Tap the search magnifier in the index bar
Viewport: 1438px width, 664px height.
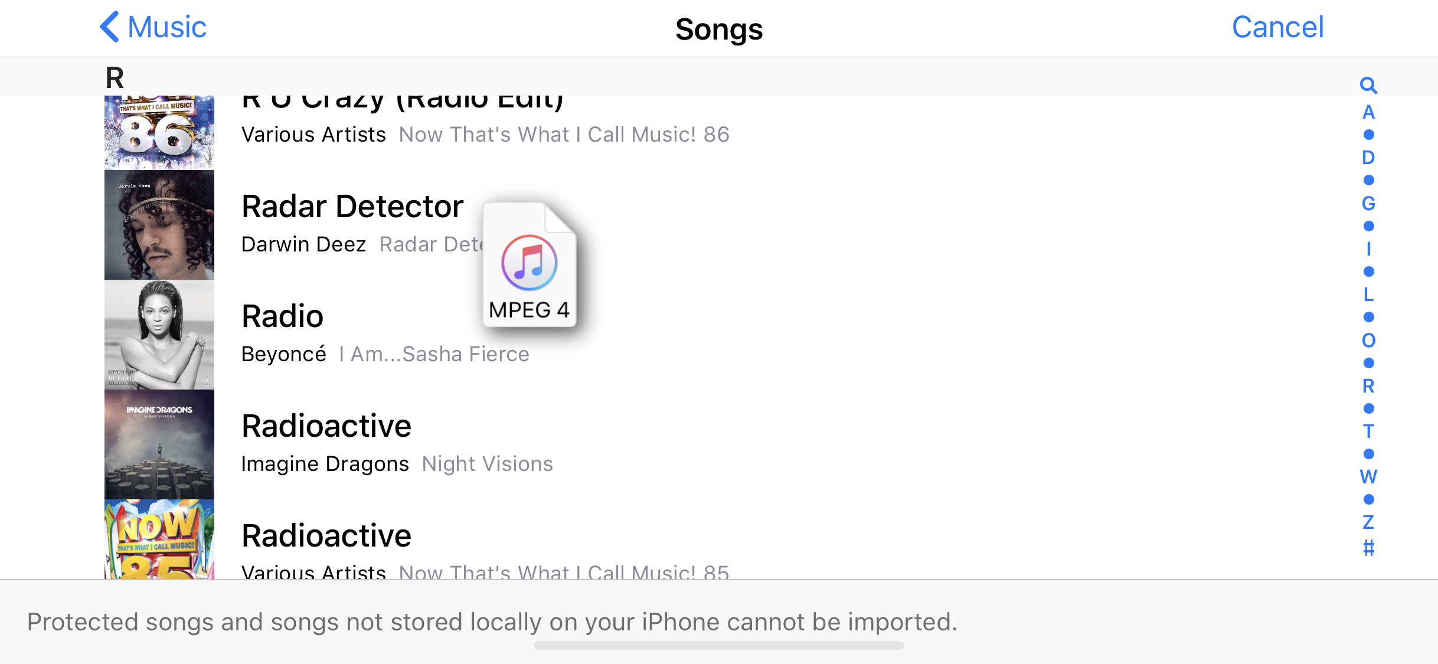pyautogui.click(x=1368, y=86)
